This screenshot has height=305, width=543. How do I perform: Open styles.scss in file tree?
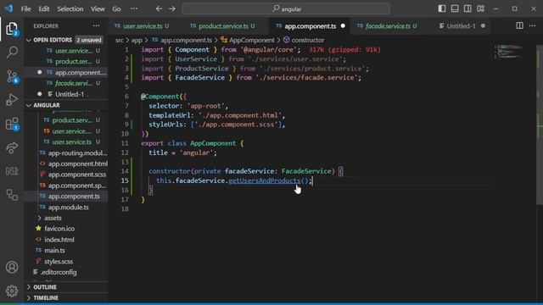pyautogui.click(x=59, y=262)
